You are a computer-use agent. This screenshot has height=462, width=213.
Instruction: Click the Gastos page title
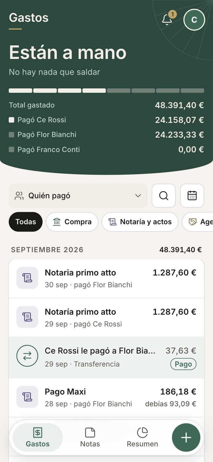coord(28,18)
